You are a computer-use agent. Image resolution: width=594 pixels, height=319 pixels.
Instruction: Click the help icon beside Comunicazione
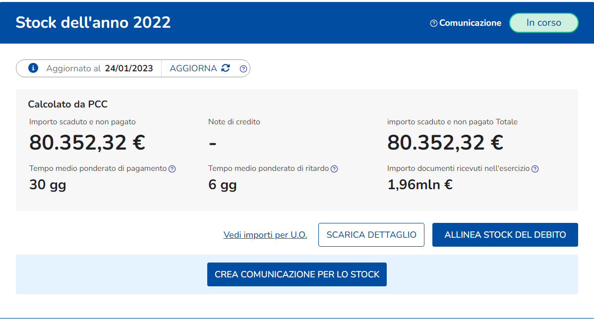434,23
